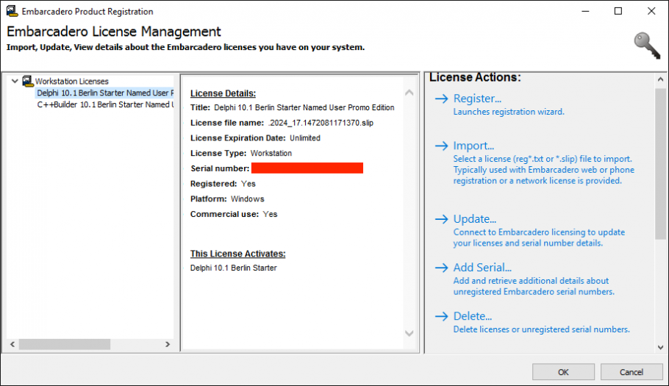Click 'Launches registration wizard.' description text
Viewport: 669px width, 386px height.
pyautogui.click(x=509, y=112)
